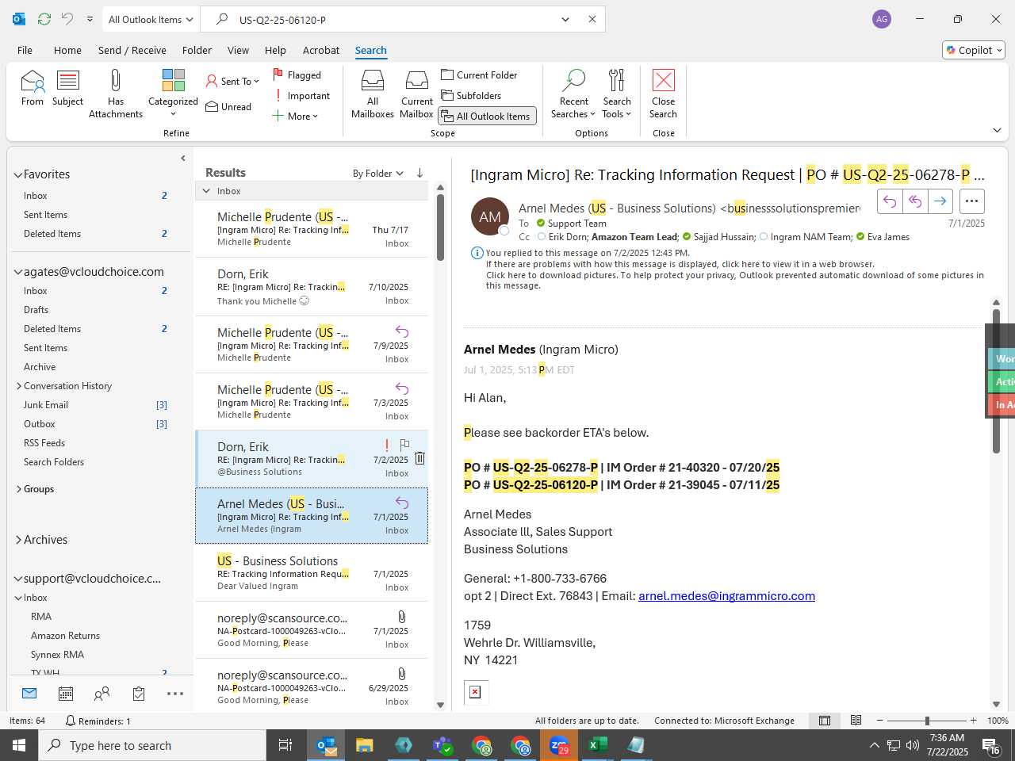This screenshot has width=1015, height=761.
Task: Clear the search query with the X
Action: (x=592, y=19)
